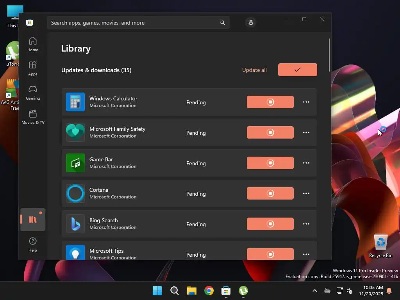Stop the Windows Calculator pending update
400x300 pixels.
click(x=270, y=102)
